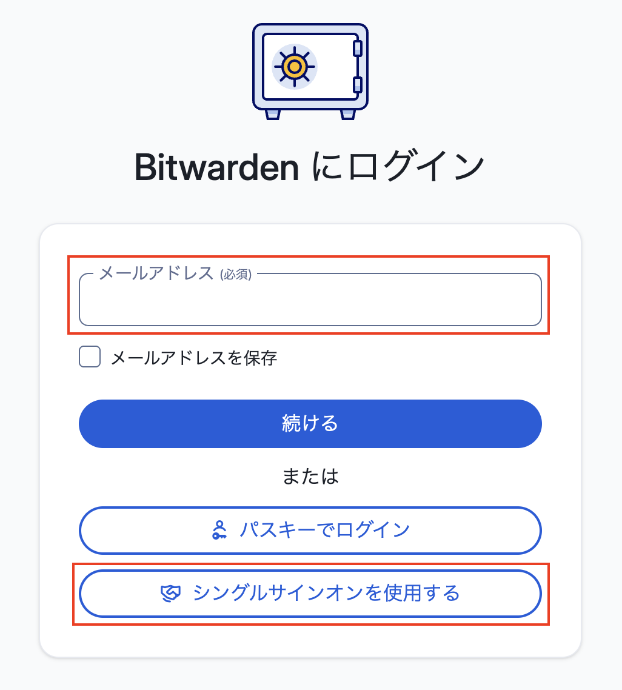Click the upper hinge on the safe door
The image size is (622, 690).
point(358,48)
